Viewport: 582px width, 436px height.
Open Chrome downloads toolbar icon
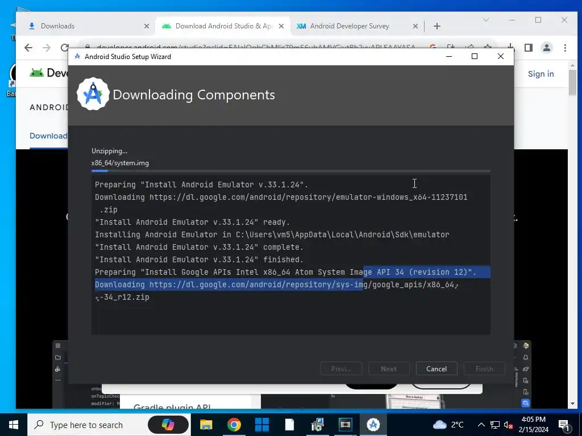coord(510,47)
